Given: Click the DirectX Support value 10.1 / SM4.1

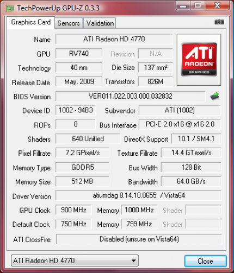Looking at the screenshot, I should pos(196,139).
